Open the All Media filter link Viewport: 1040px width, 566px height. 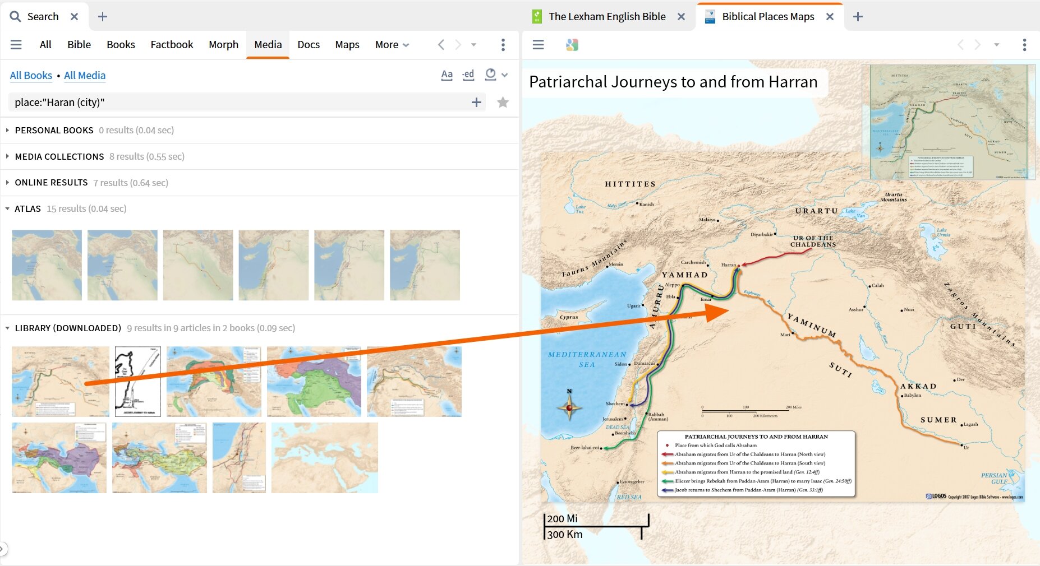pyautogui.click(x=84, y=75)
